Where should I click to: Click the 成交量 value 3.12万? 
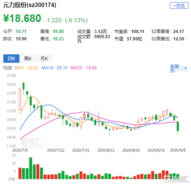click(x=100, y=32)
